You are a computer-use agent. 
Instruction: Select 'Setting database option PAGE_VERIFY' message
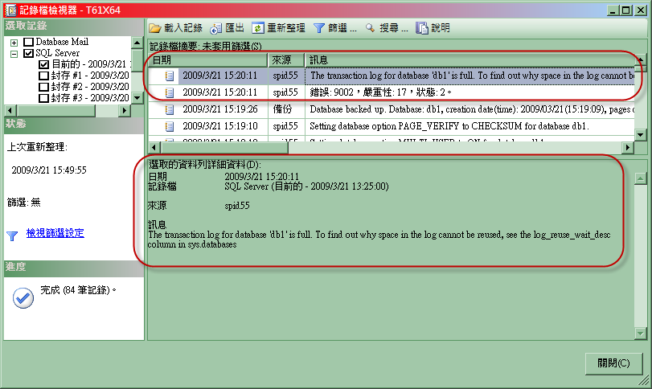449,126
